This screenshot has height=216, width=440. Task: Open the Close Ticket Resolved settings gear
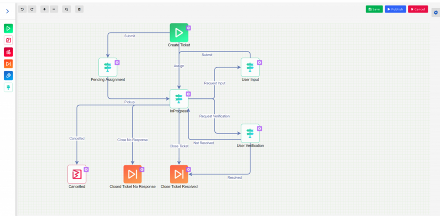[x=188, y=169]
